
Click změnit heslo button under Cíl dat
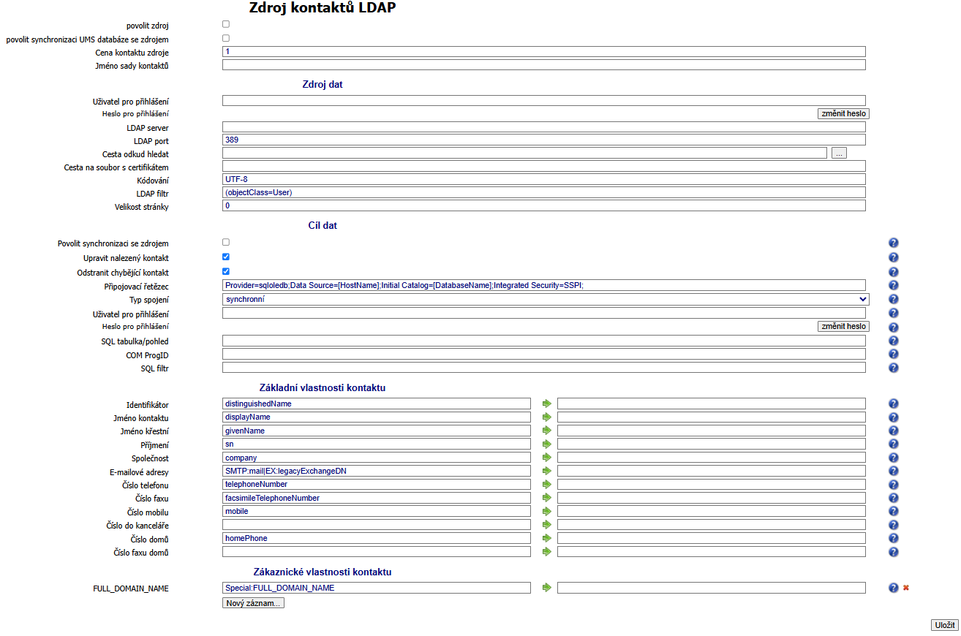pos(843,327)
